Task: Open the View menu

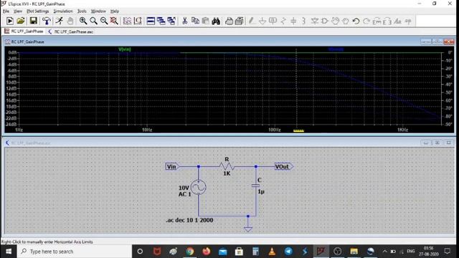Action: (18, 11)
